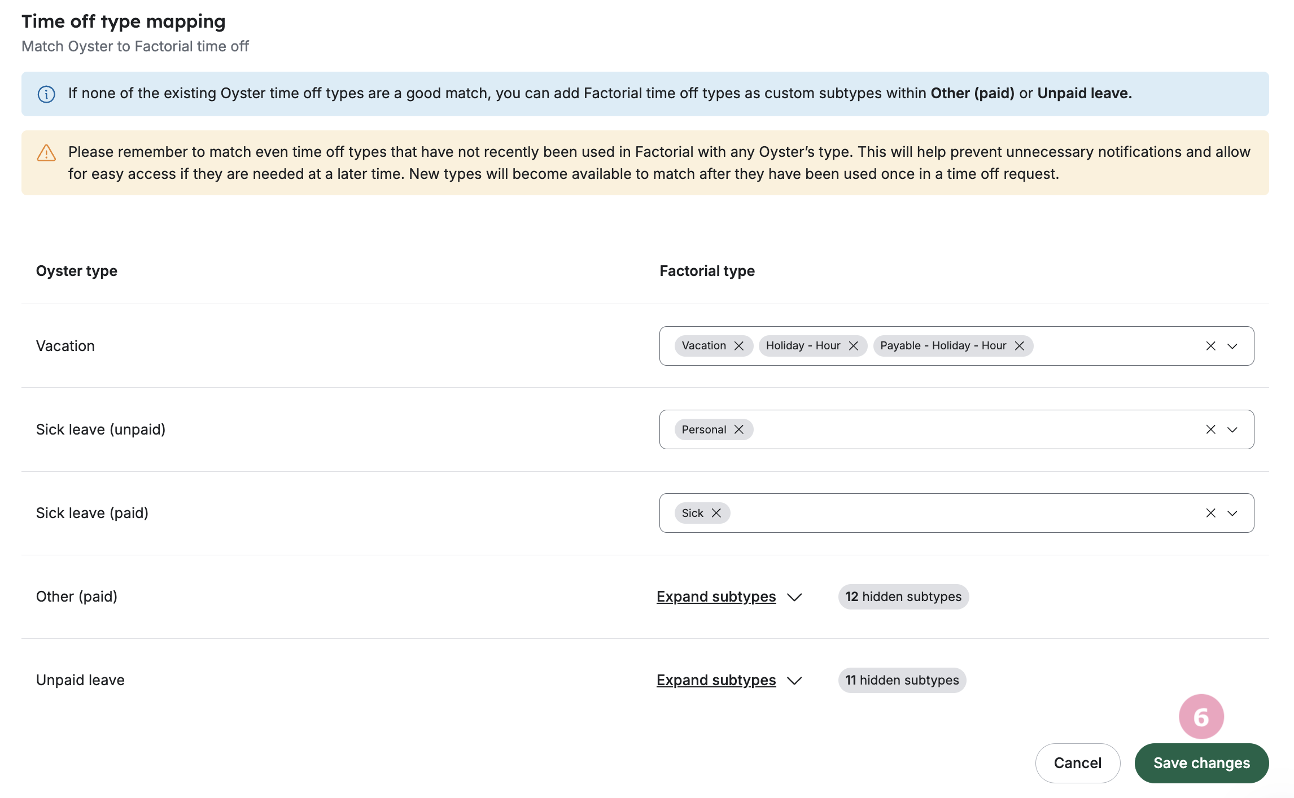The height and width of the screenshot is (798, 1294).
Task: Click the 'Unpaid leave' row label
Action: point(80,680)
